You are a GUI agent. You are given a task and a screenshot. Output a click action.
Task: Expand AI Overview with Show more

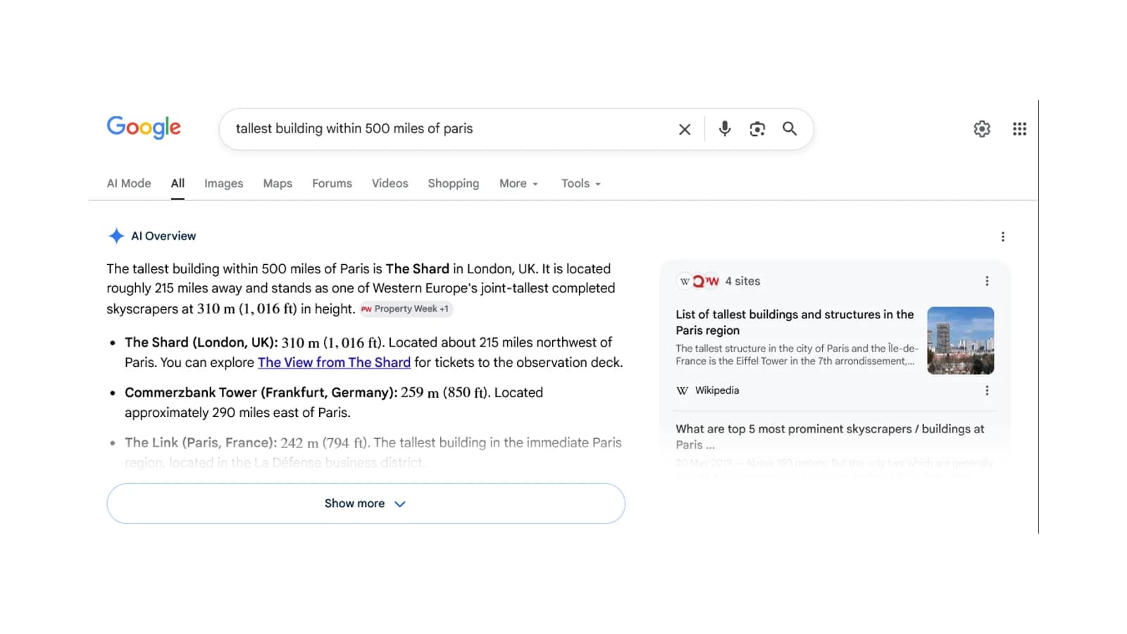366,504
